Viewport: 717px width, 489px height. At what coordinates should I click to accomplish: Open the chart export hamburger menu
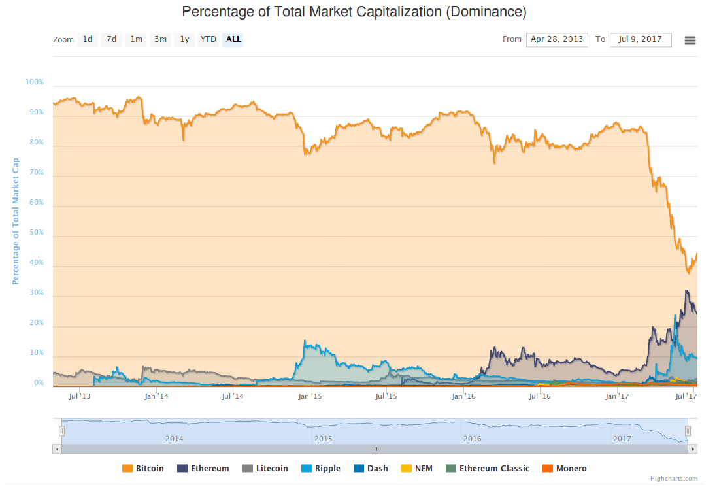pos(690,40)
